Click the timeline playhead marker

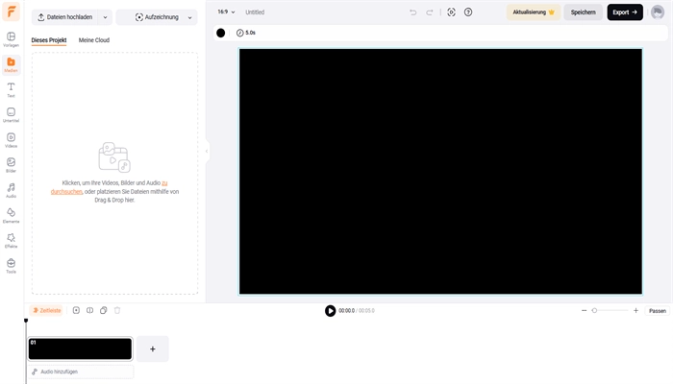(26, 321)
